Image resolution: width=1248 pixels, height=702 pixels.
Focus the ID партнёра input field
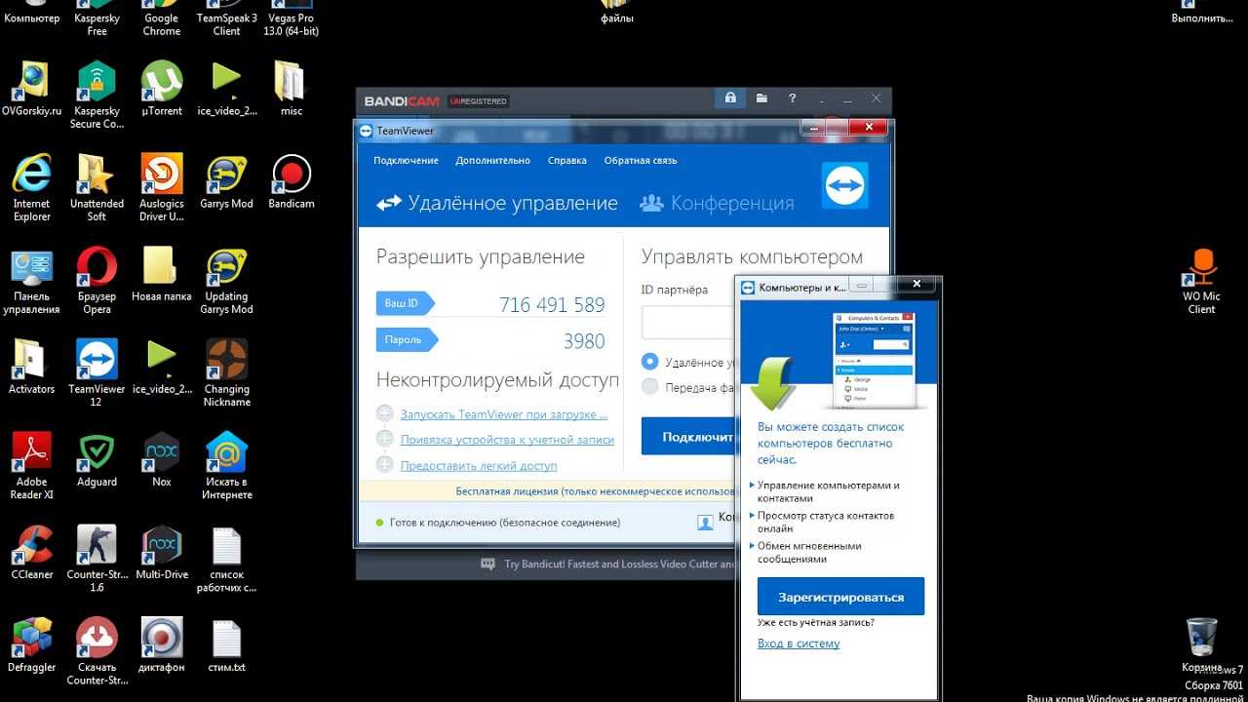pyautogui.click(x=688, y=322)
